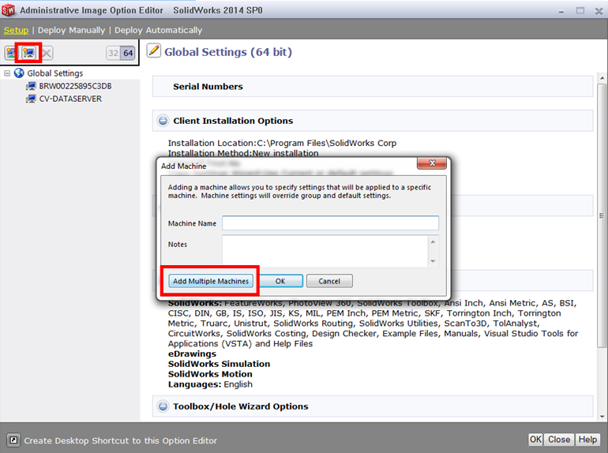Select machine BRW00225895C3DB
The height and width of the screenshot is (453, 608).
click(x=75, y=86)
